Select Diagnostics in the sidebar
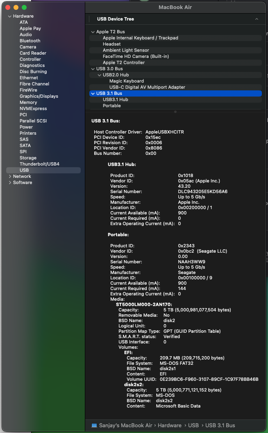This screenshot has height=433, width=268. click(32, 65)
